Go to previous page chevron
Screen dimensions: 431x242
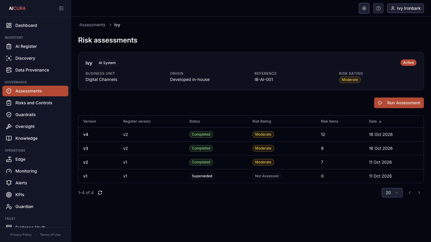410,193
